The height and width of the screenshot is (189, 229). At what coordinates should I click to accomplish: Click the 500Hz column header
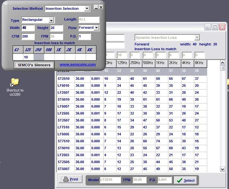click(x=148, y=63)
